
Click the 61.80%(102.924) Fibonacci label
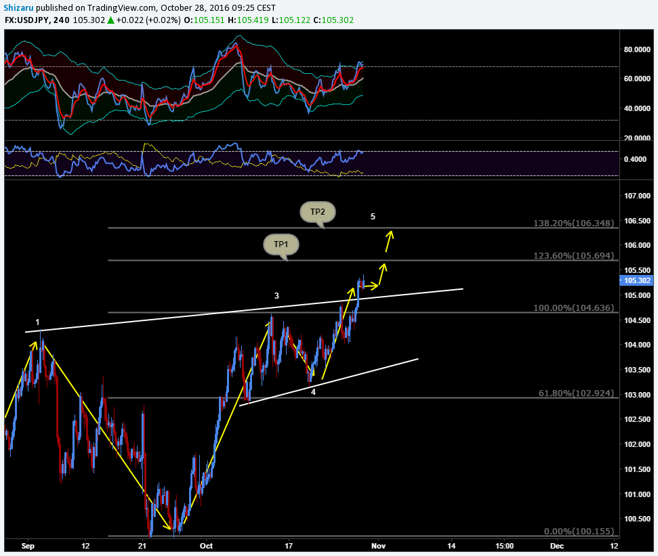(576, 393)
